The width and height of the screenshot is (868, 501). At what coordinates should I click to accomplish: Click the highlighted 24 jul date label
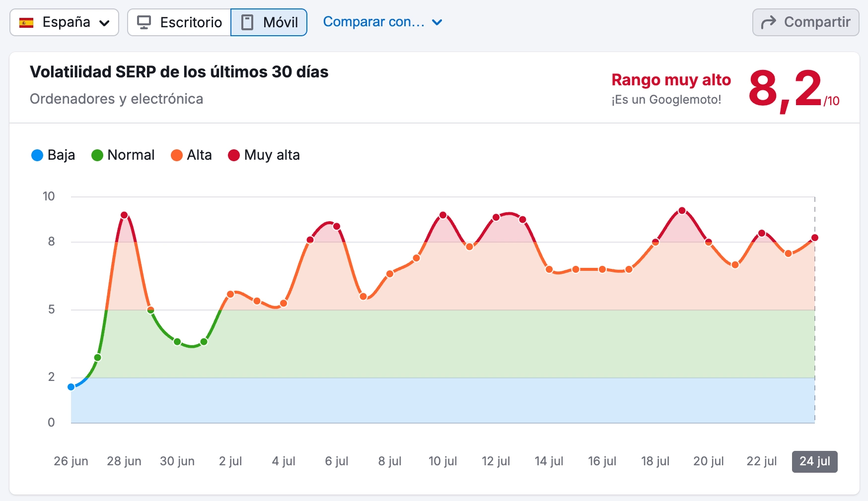pyautogui.click(x=814, y=461)
